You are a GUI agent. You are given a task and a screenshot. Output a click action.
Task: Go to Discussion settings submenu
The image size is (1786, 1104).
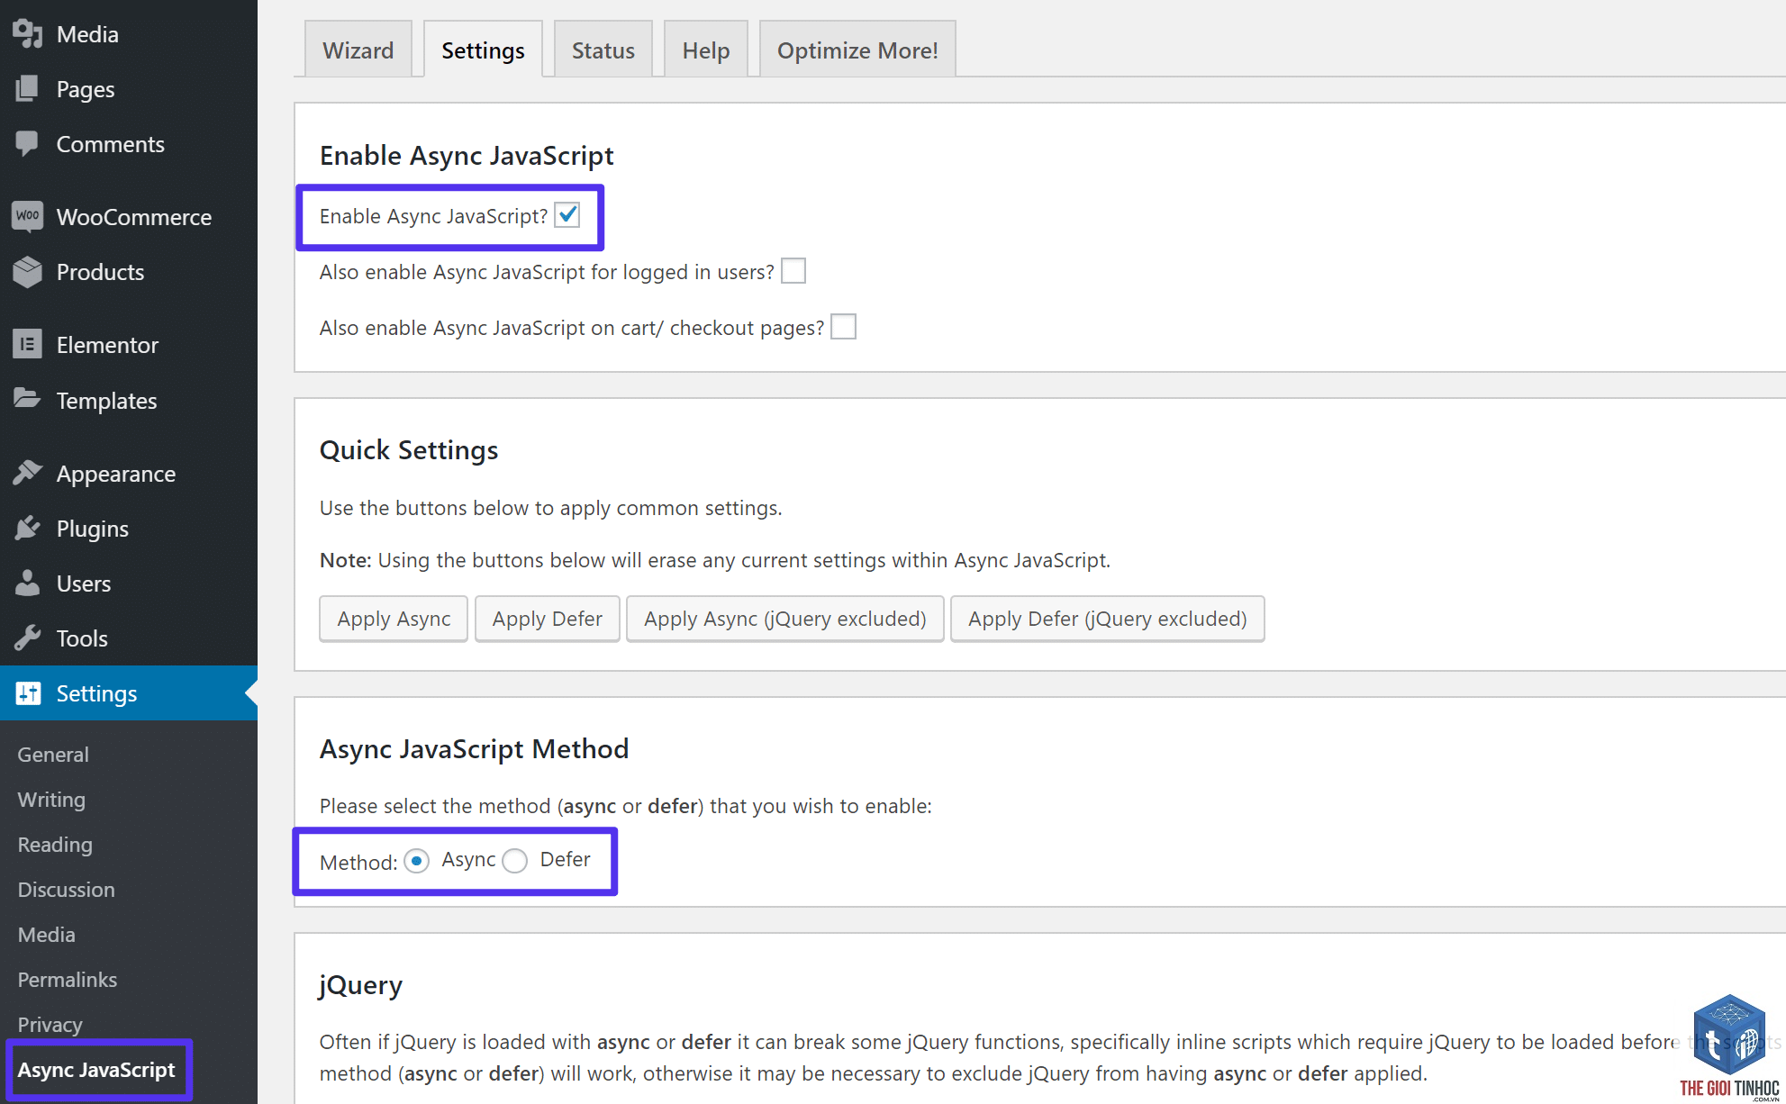coord(67,890)
